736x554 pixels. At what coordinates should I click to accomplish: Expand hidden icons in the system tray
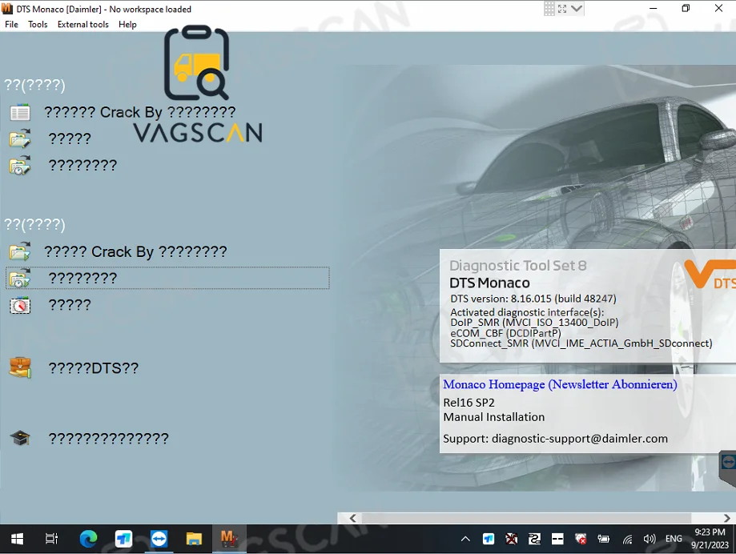pyautogui.click(x=465, y=538)
